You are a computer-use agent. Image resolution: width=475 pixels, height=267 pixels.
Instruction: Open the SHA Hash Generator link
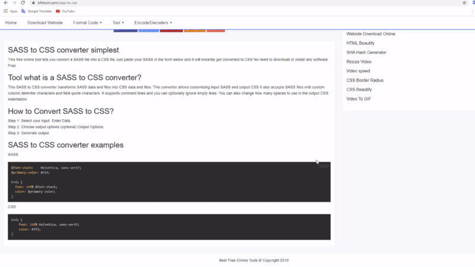point(366,52)
